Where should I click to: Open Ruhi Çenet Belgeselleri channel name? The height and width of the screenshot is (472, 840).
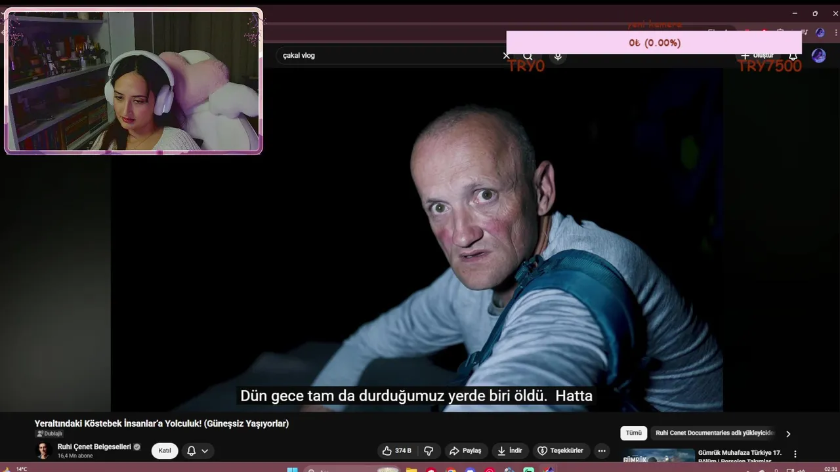94,446
